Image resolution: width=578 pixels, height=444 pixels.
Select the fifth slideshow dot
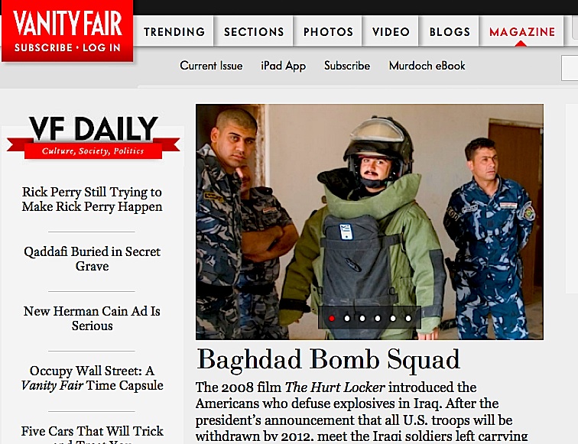[393, 319]
